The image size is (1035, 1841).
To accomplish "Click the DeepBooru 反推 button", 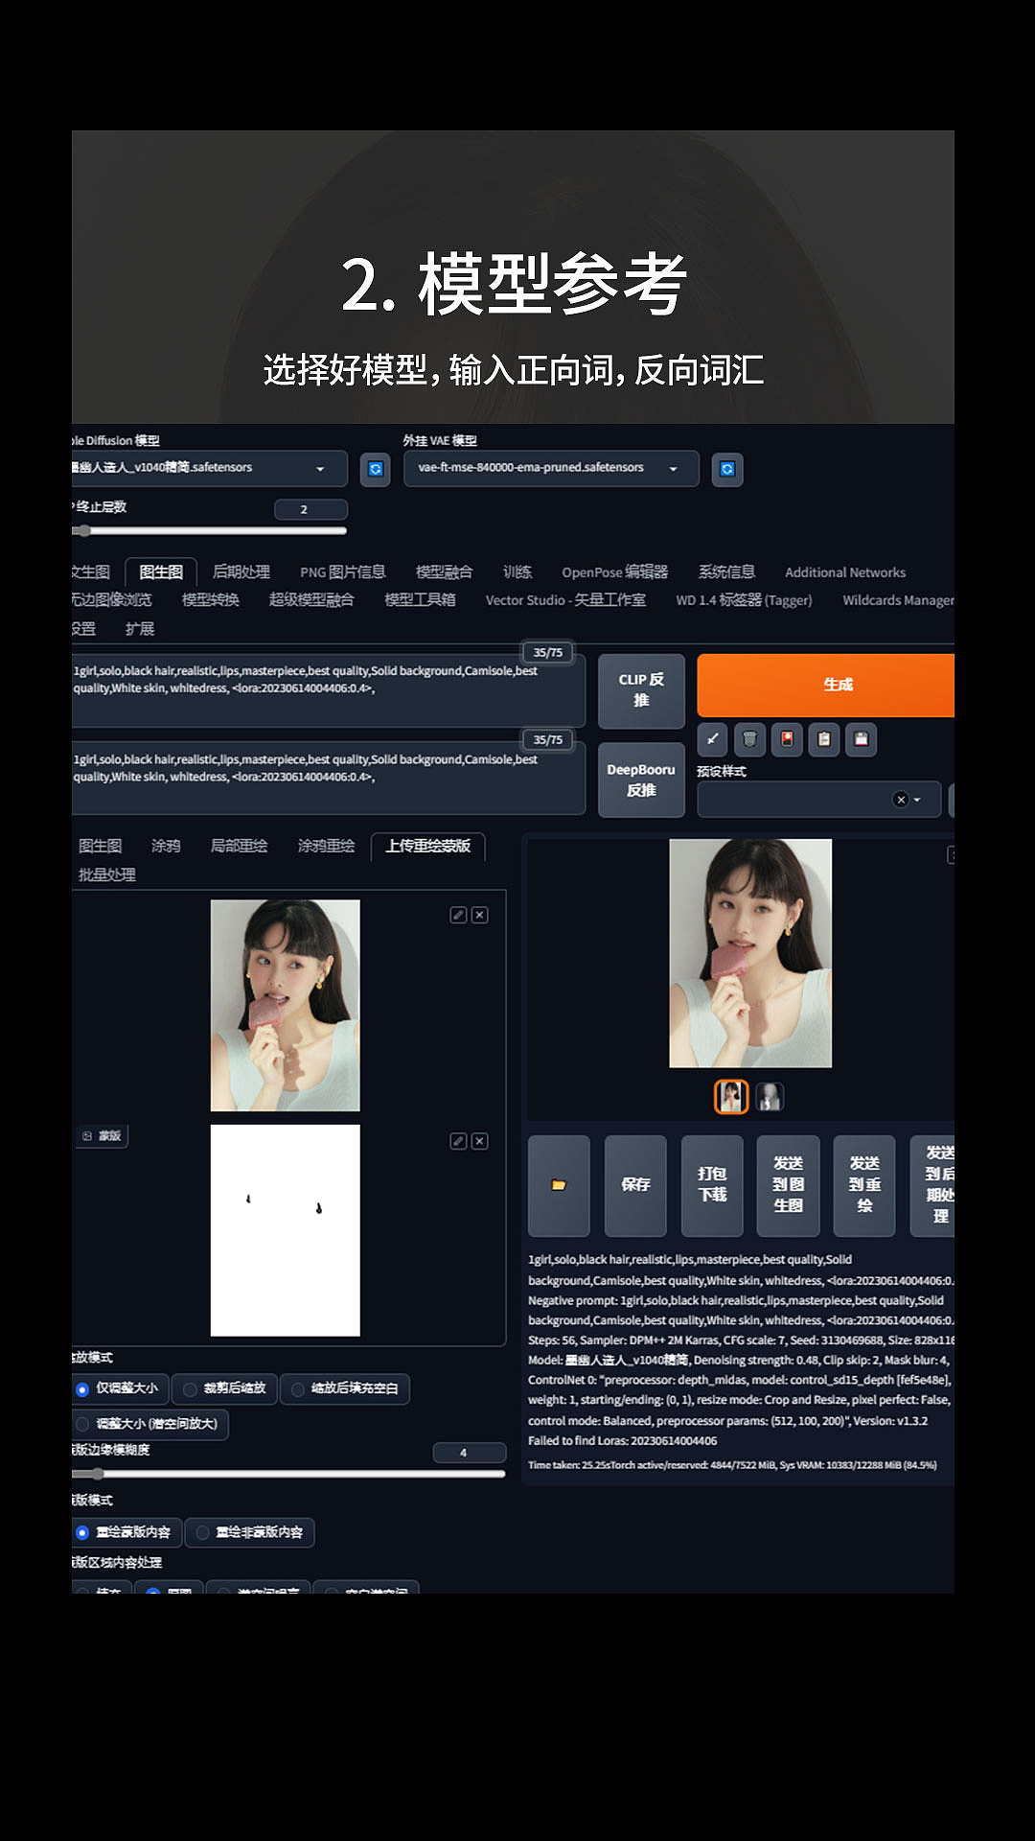I will pyautogui.click(x=641, y=780).
